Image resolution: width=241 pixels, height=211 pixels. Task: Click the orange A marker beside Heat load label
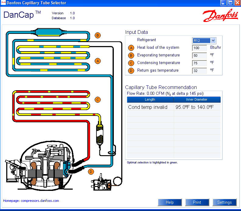click(131, 48)
